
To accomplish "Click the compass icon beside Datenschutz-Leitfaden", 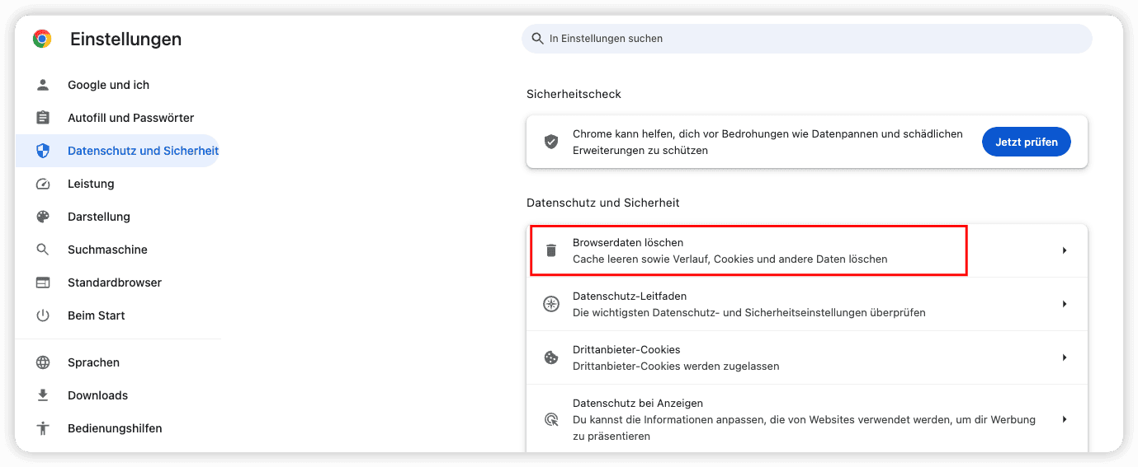I will tap(550, 304).
